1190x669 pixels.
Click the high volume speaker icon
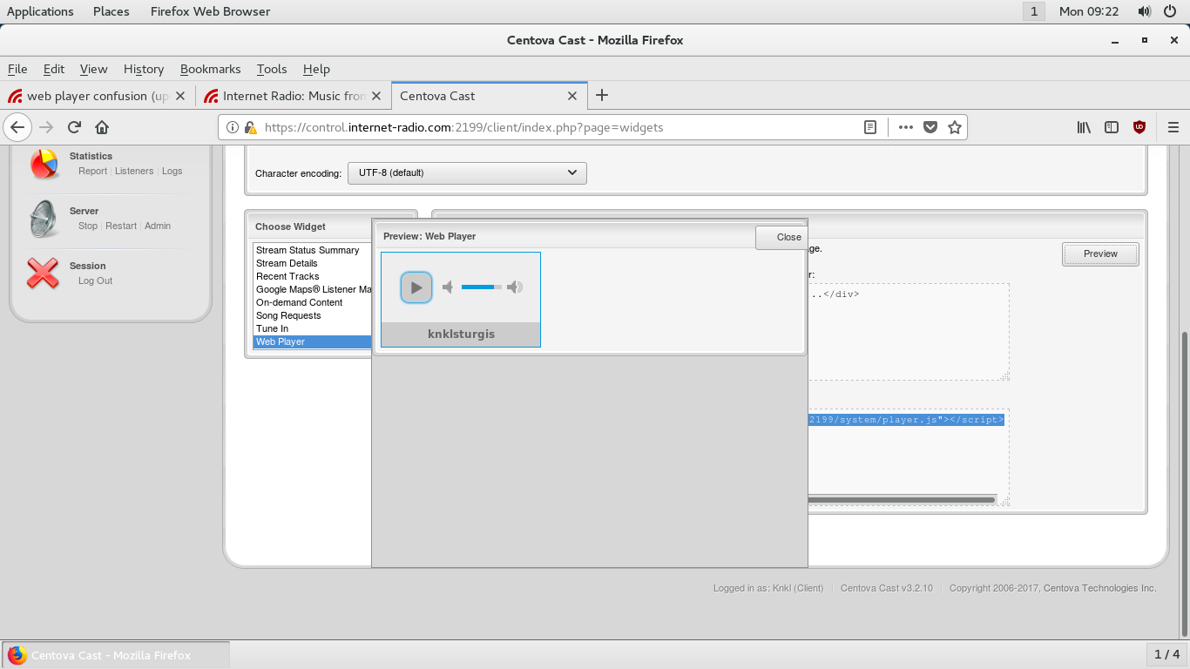click(x=515, y=287)
